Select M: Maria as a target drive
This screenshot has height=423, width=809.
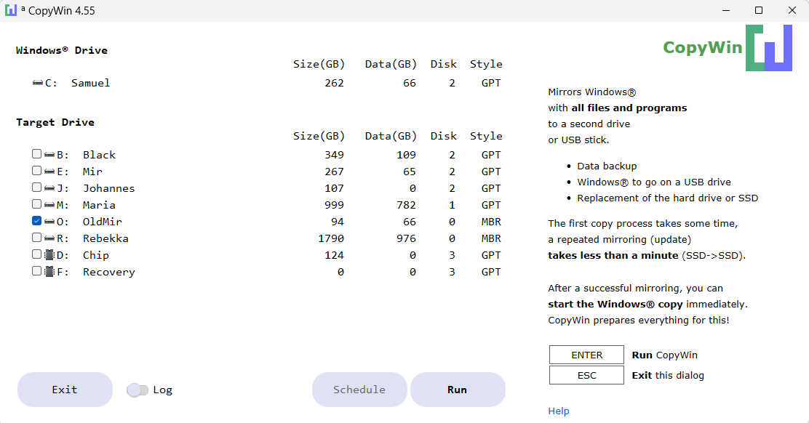point(36,204)
